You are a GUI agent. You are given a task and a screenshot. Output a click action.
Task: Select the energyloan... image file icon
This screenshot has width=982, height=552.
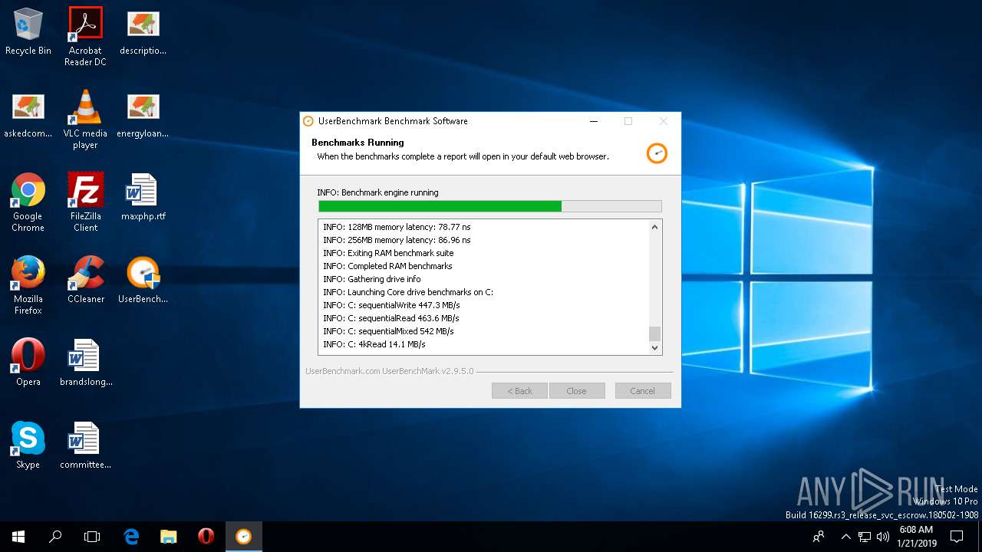tap(143, 115)
